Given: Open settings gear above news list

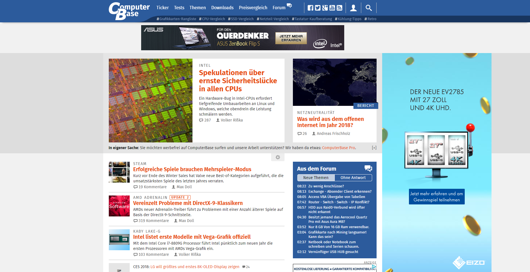Looking at the screenshot, I should coord(278,157).
